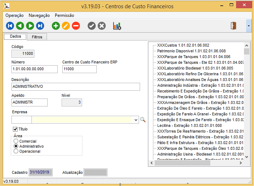Select Recebimento E Expedição De Grãos item
254x186 pixels.
click(x=200, y=91)
